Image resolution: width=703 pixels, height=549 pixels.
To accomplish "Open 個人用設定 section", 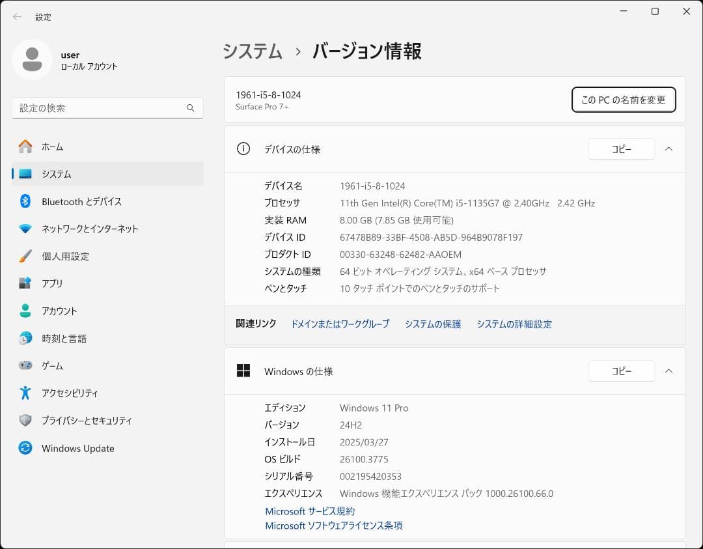I will pyautogui.click(x=65, y=256).
